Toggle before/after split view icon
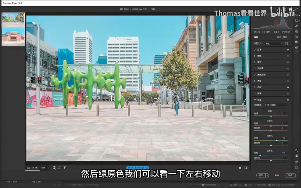The image size is (301, 188). click(x=246, y=168)
